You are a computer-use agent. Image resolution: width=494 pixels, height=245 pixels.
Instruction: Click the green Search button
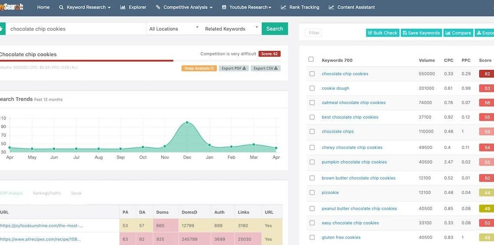pyautogui.click(x=275, y=29)
